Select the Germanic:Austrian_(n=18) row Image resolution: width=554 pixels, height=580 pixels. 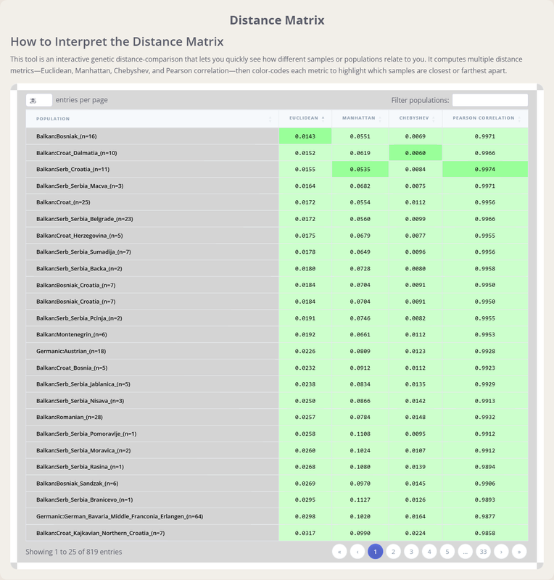(x=277, y=351)
